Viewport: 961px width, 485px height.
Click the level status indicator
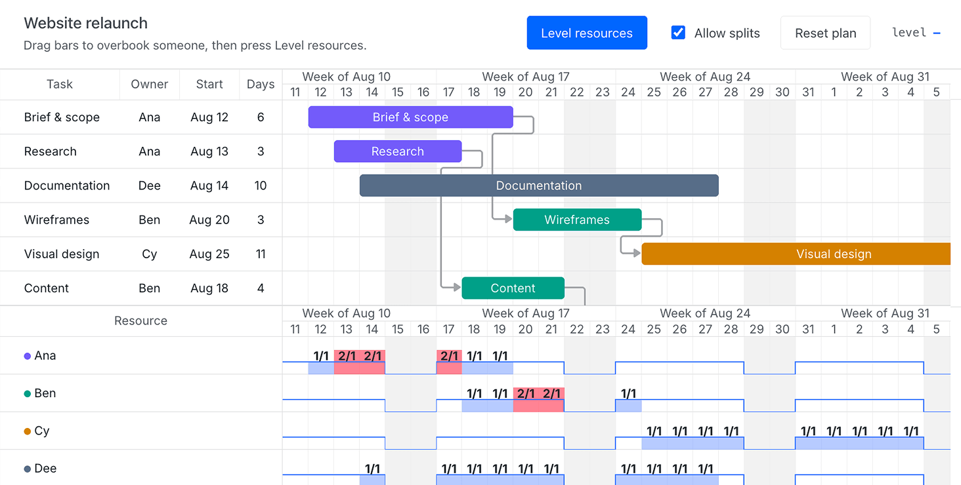pyautogui.click(x=916, y=33)
